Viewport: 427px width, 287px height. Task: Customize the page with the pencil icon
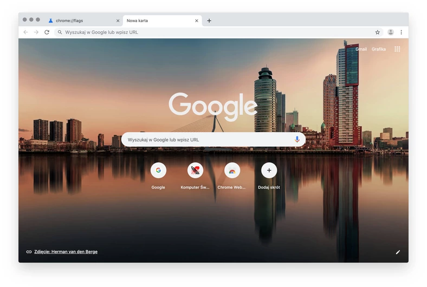(398, 252)
